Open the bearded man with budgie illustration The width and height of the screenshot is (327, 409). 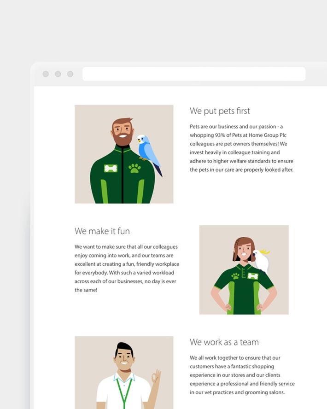(124, 154)
